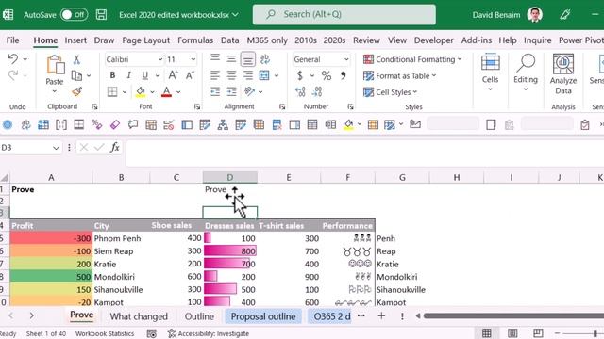The height and width of the screenshot is (339, 604).
Task: Click the Save icon in title bar
Action: point(101,15)
